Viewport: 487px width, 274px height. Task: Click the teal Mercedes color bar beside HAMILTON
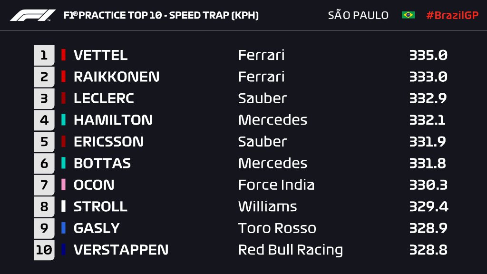[63, 119]
